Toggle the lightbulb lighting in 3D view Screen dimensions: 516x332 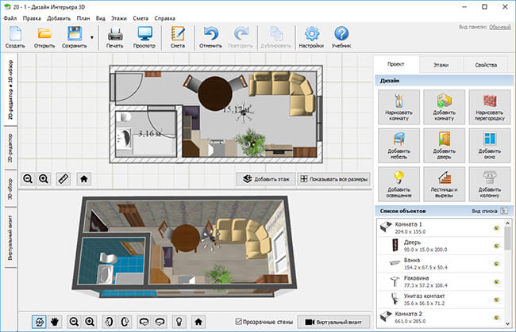click(x=179, y=322)
